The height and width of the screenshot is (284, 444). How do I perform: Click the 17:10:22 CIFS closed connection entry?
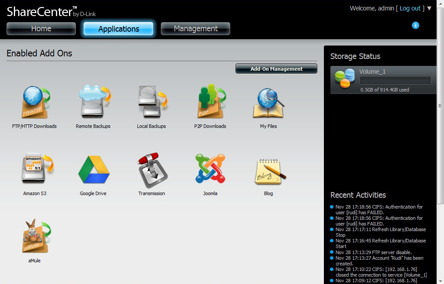pos(381,272)
